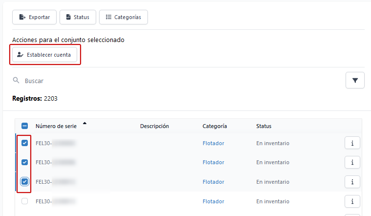Open info icon for second row

click(x=352, y=162)
